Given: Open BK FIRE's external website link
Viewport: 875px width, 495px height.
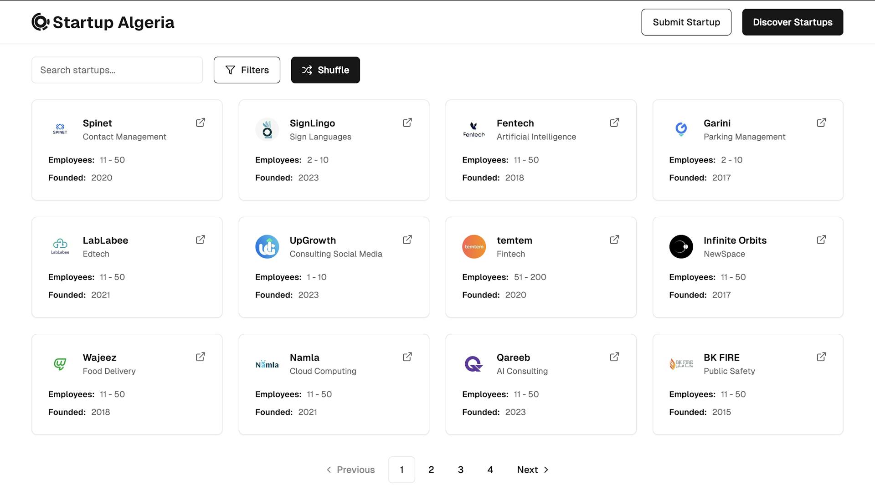Looking at the screenshot, I should tap(821, 357).
